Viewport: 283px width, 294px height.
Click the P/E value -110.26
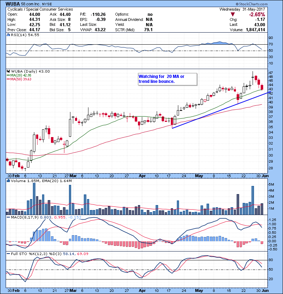[x=98, y=15]
